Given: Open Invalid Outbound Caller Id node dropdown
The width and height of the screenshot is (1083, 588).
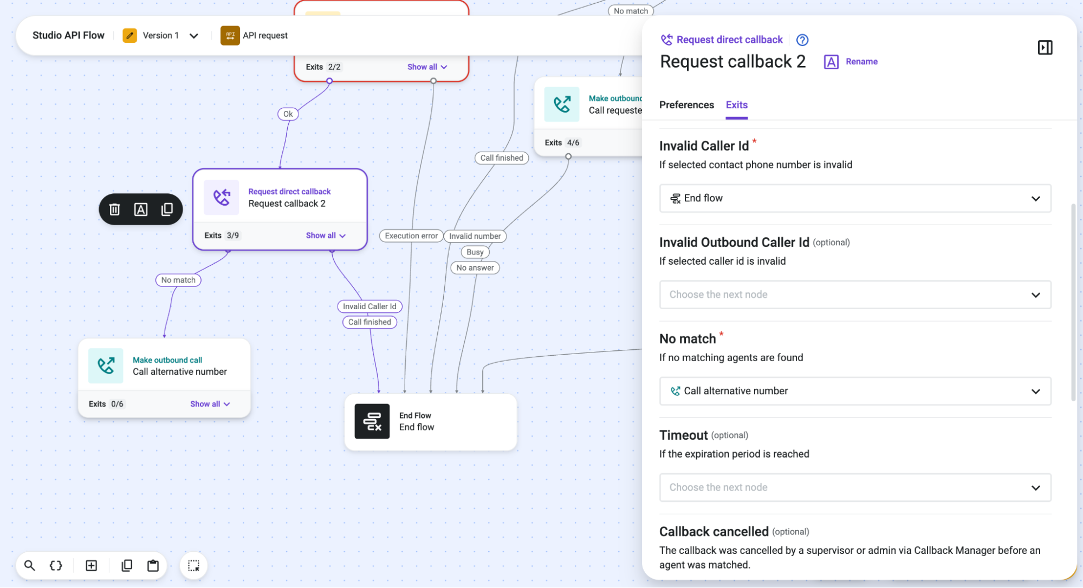Looking at the screenshot, I should click(855, 295).
